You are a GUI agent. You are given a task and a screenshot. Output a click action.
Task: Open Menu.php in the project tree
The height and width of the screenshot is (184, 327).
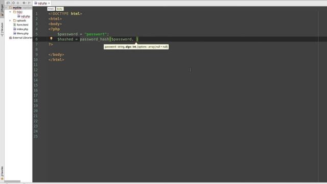(x=22, y=33)
